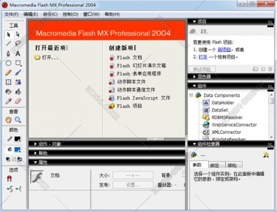Image resolution: width=277 pixels, height=212 pixels.
Task: Toggle Snap to Objects magnet option
Action: [x=10, y=179]
